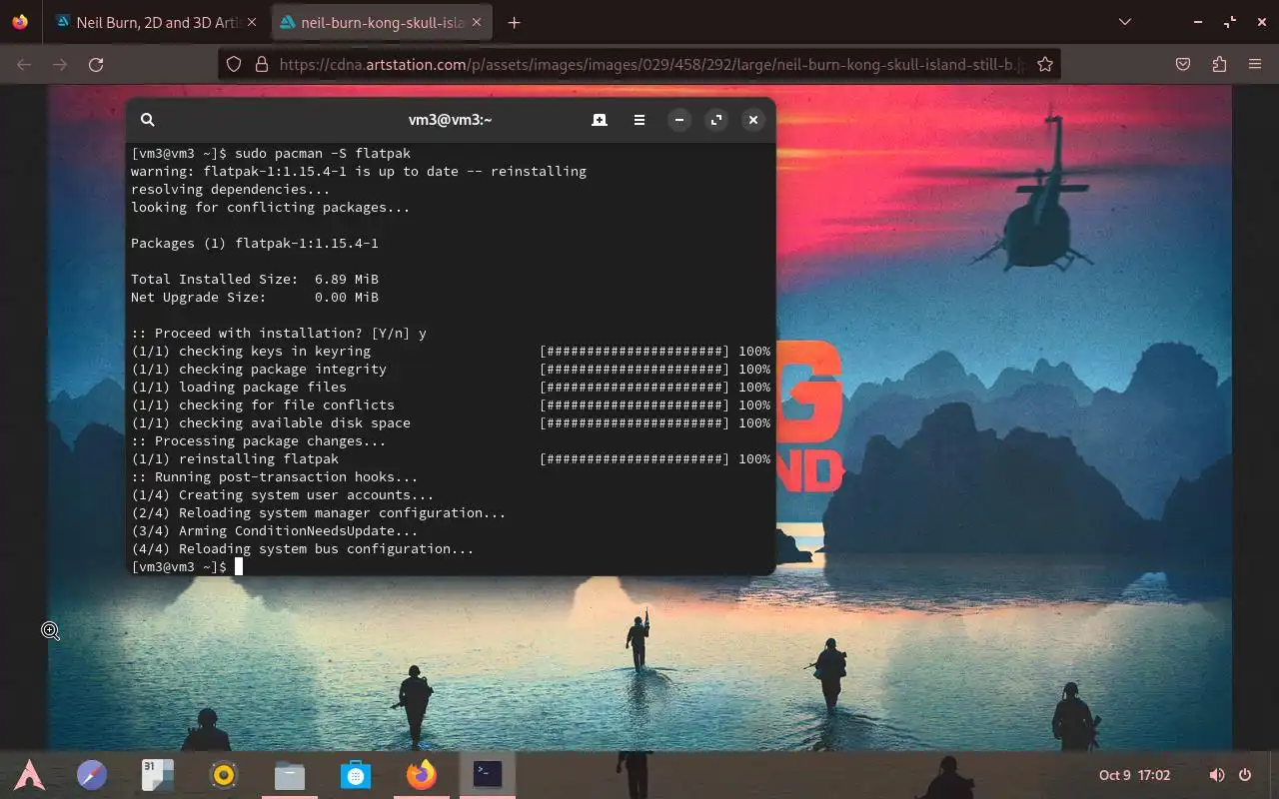Image resolution: width=1279 pixels, height=799 pixels.
Task: Close the neil-burn-kong-skull-island tab
Action: coord(477,22)
